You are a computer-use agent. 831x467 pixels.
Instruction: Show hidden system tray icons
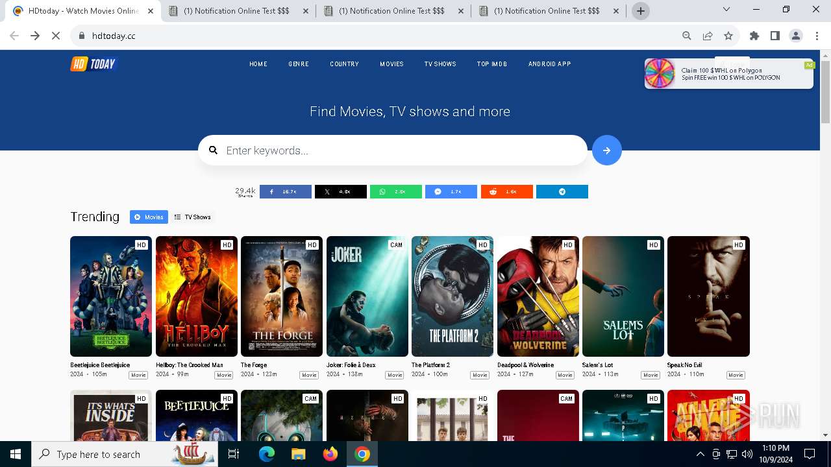click(701, 454)
